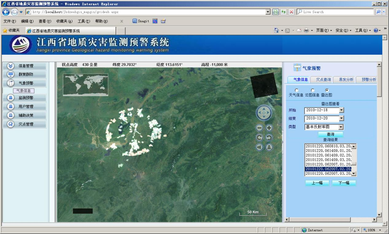Click the horizontal bars tilt icon on the map
This screenshot has width=389, height=234.
269,147
